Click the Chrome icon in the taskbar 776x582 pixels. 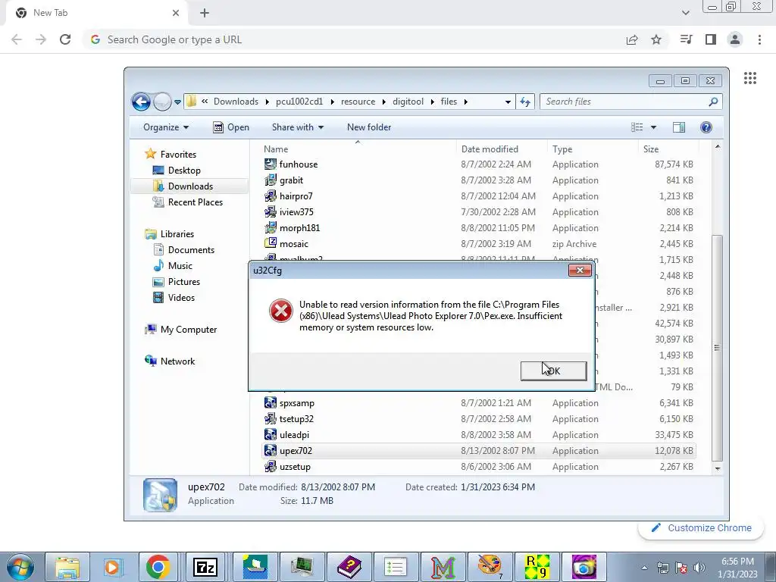[x=158, y=567]
